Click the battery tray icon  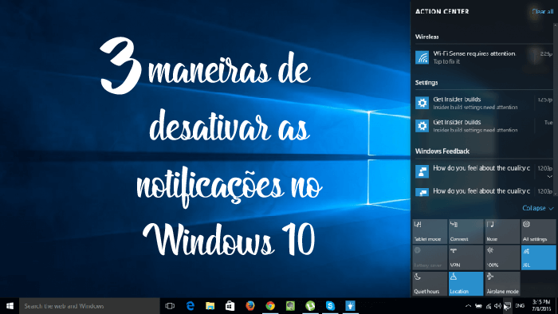[478, 306]
